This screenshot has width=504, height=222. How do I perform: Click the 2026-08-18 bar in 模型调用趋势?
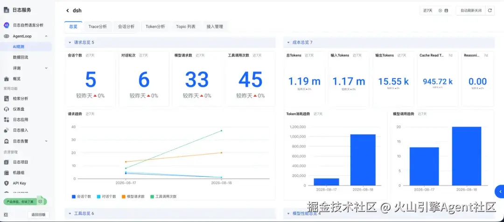[x=466, y=156]
